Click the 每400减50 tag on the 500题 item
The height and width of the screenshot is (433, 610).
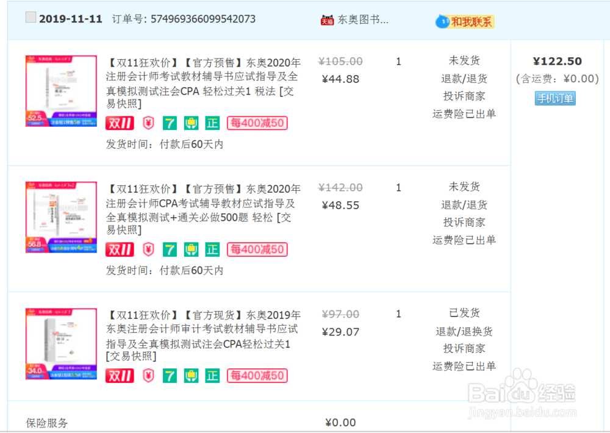257,249
